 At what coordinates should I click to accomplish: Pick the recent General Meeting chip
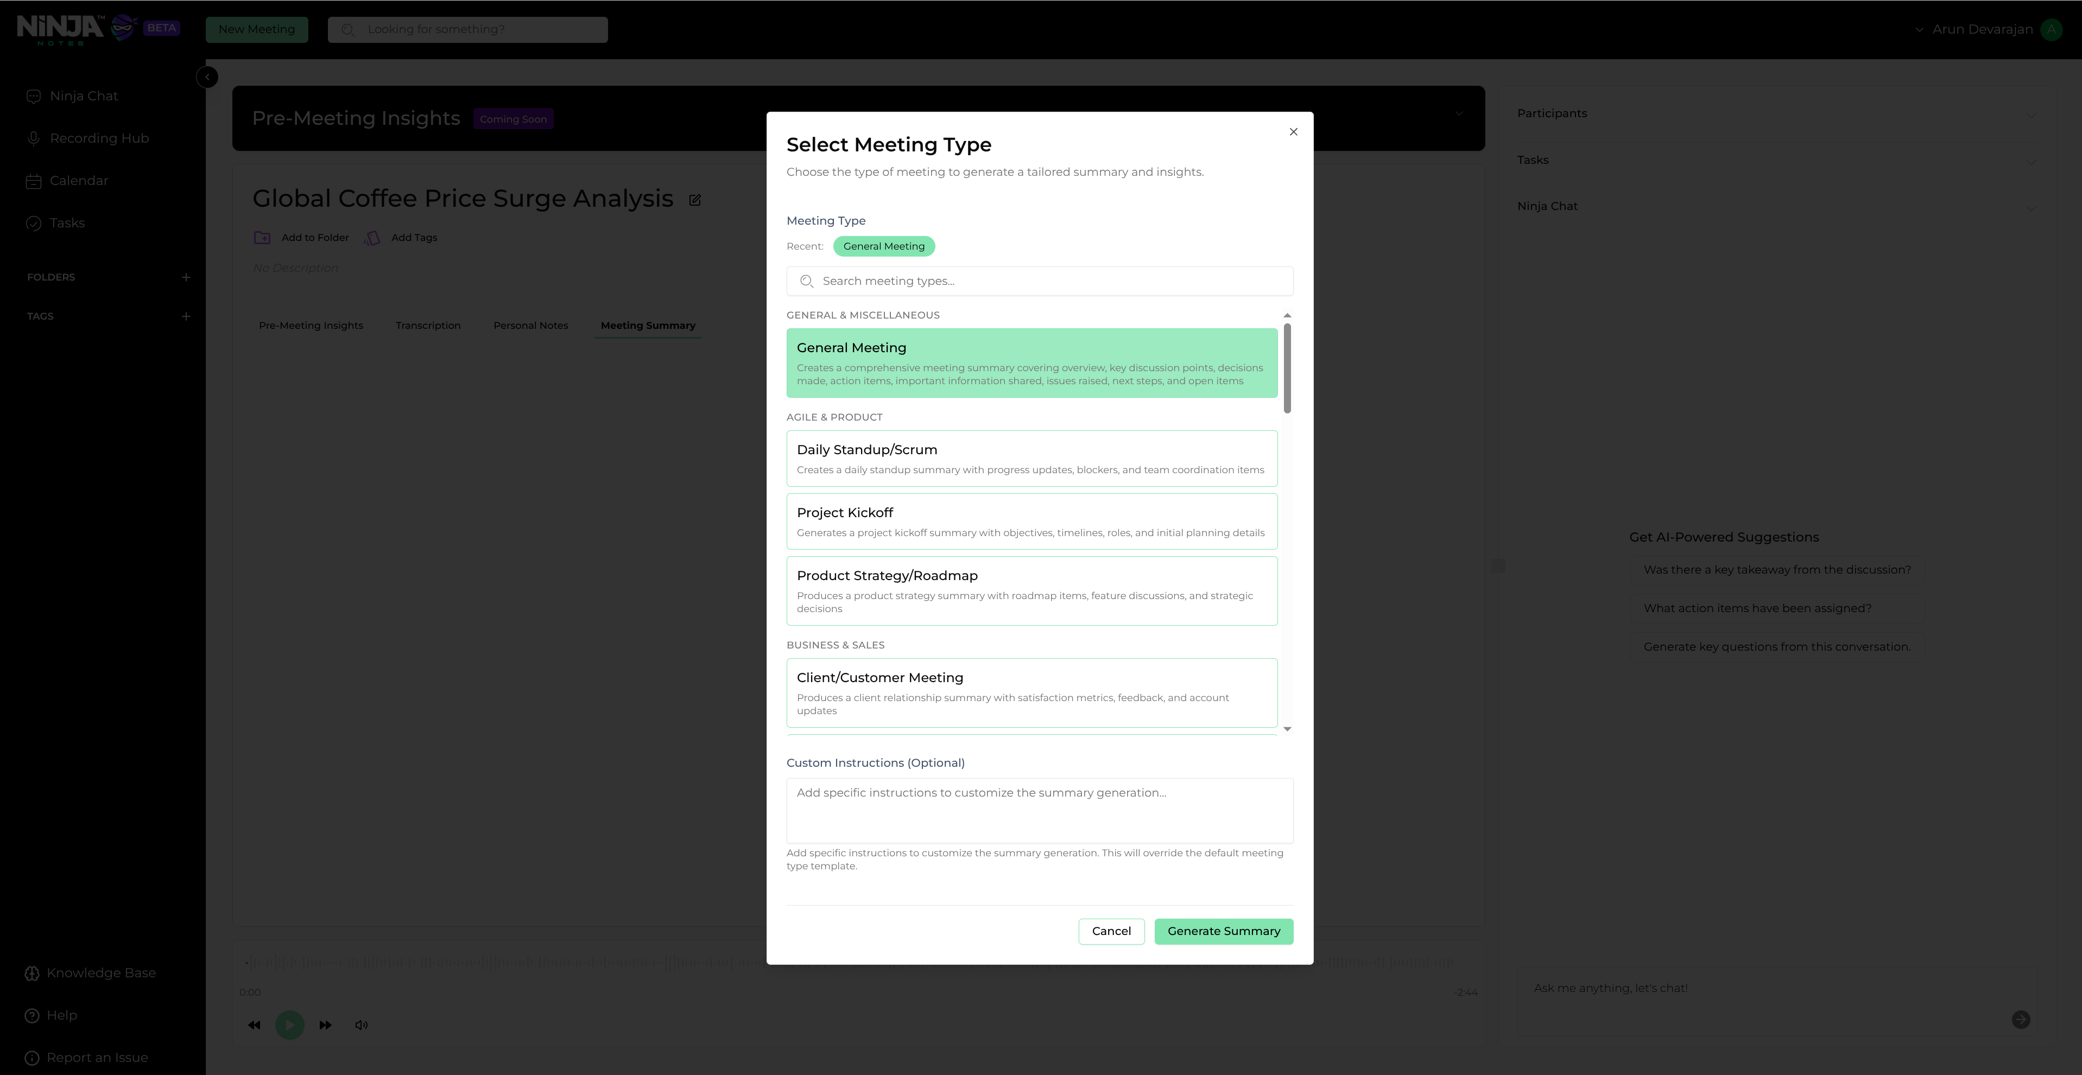click(x=883, y=245)
